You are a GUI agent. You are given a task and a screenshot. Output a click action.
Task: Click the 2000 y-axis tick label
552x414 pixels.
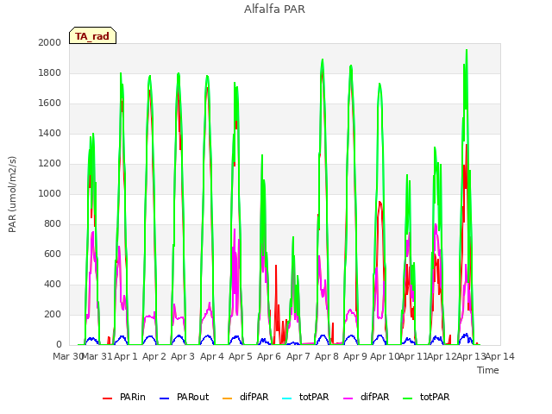point(50,42)
